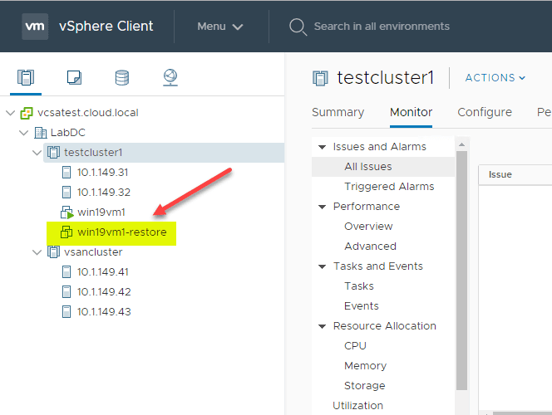Open Triggered Alarms in the Monitor list

pos(389,187)
